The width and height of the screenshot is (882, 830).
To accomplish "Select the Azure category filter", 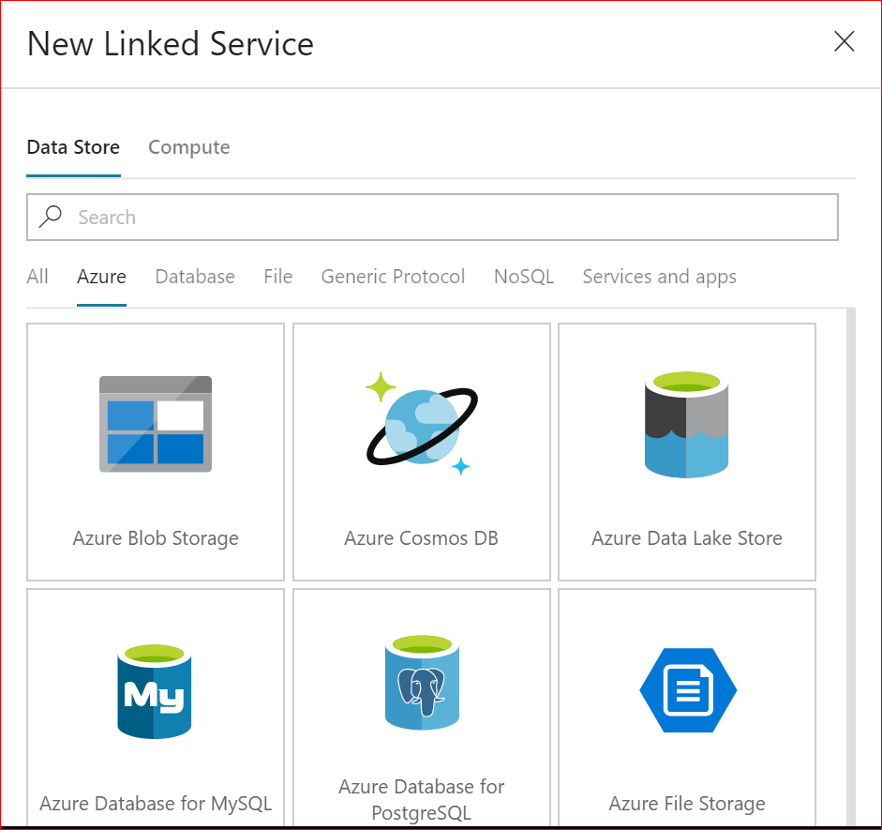I will [101, 277].
